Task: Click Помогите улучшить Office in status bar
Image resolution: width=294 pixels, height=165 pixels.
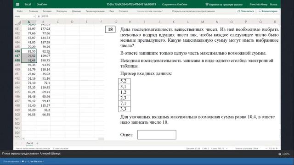Action: [246, 148]
